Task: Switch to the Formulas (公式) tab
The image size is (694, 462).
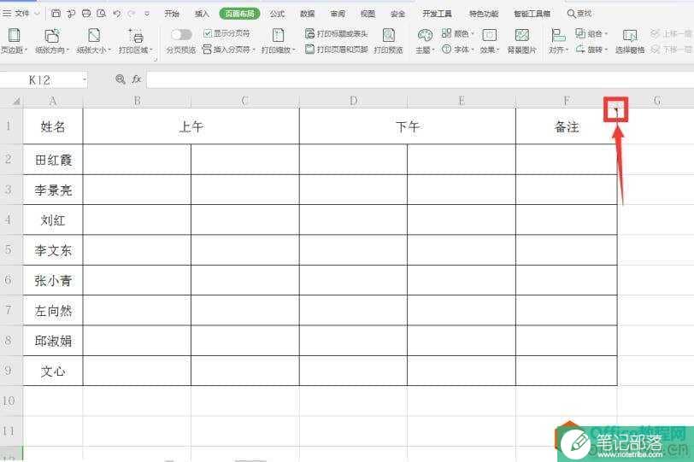Action: [277, 14]
